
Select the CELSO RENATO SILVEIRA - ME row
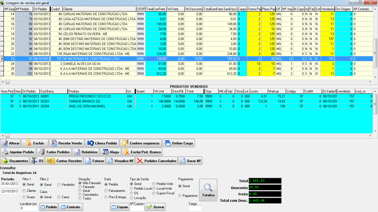tap(186, 34)
